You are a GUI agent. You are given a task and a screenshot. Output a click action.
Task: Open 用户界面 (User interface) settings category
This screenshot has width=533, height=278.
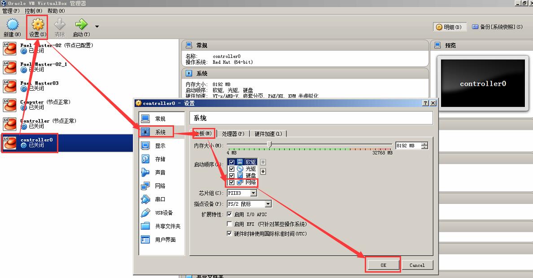tap(161, 239)
